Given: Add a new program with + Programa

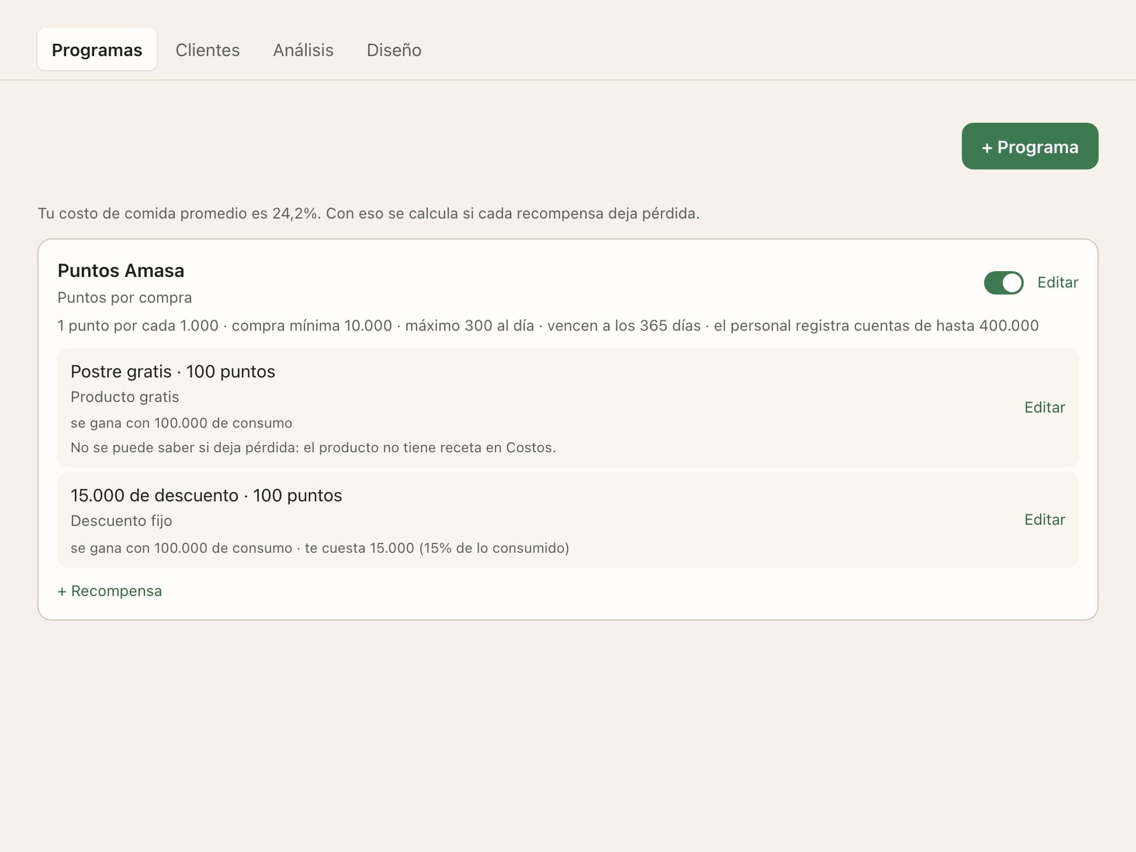Looking at the screenshot, I should tap(1030, 146).
